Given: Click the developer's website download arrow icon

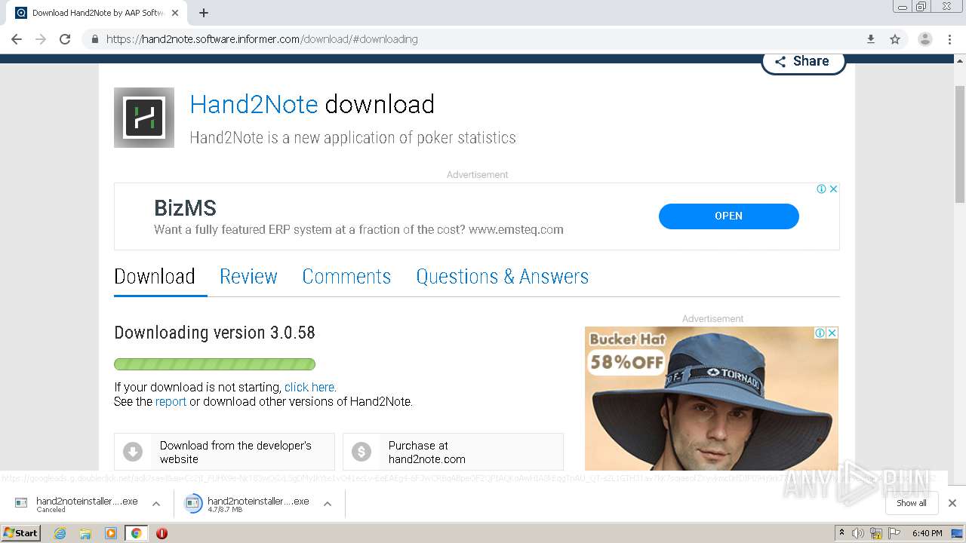Looking at the screenshot, I should [x=133, y=452].
